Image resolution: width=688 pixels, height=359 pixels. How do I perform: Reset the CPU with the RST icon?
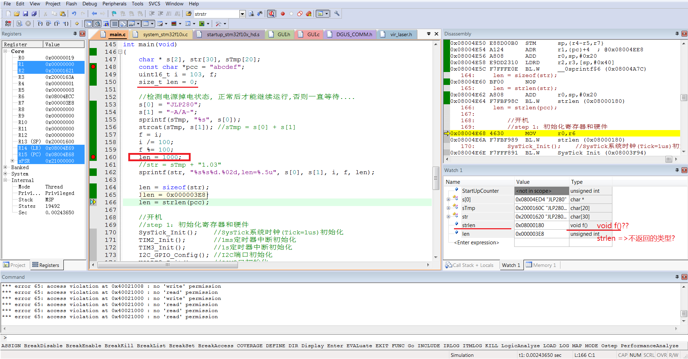coord(8,24)
